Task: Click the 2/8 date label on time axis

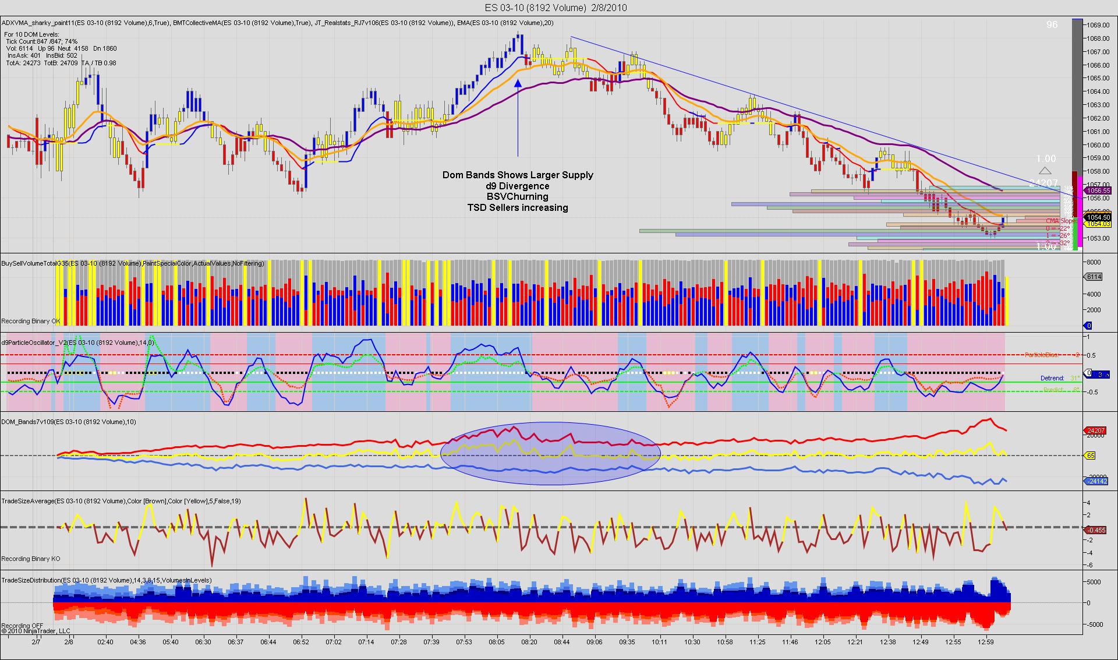Action: (69, 642)
